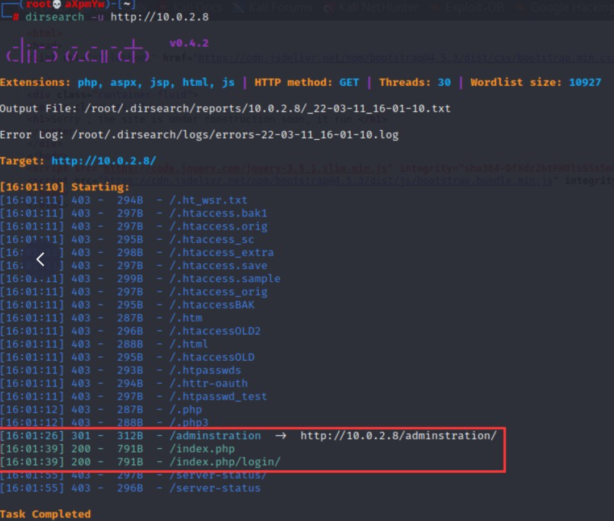Click the 'Extensions:' label
This screenshot has width=614, height=521.
pos(35,82)
